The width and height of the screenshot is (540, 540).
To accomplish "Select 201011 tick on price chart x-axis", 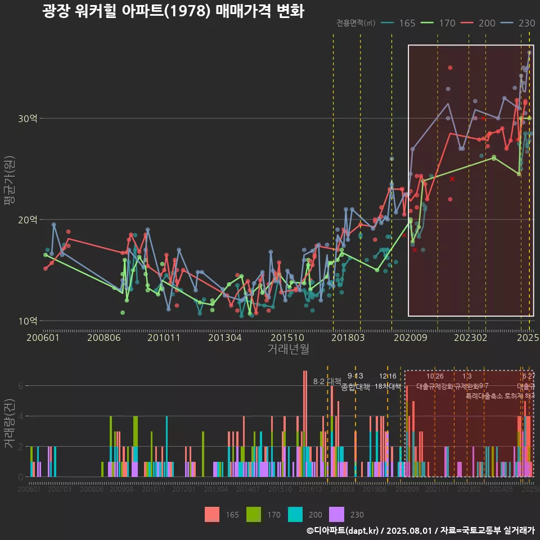I will (x=164, y=337).
